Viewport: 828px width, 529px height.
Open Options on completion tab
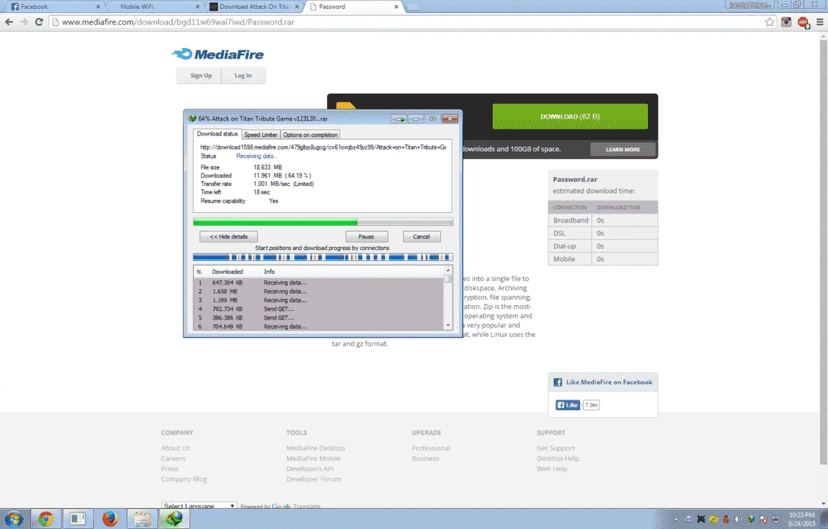click(310, 135)
